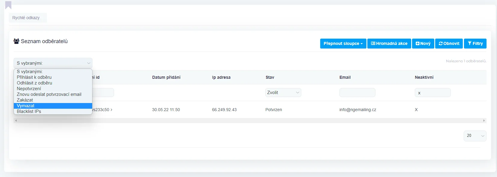Open the Rychlé odkazy tab
This screenshot has height=177, width=497.
(26, 18)
